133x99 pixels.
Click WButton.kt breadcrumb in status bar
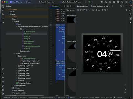coord(61,97)
